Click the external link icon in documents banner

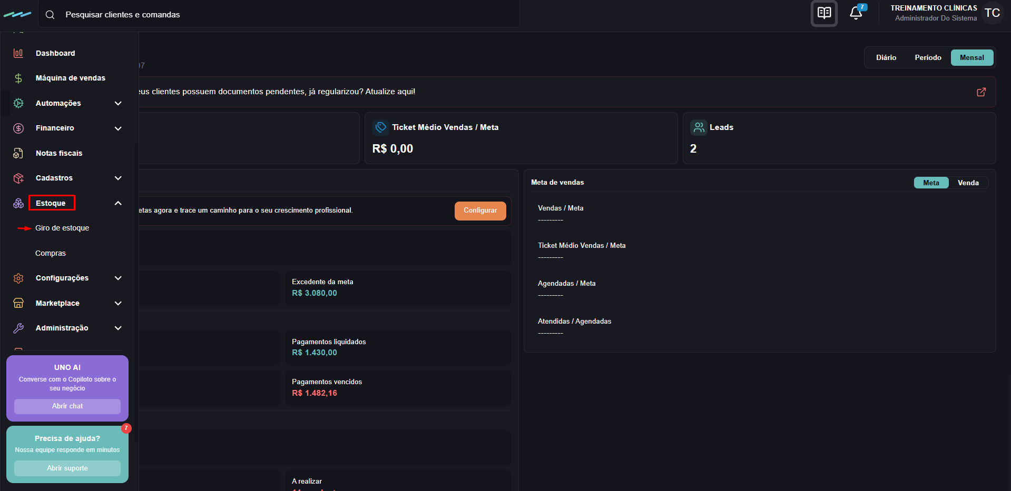pyautogui.click(x=981, y=92)
